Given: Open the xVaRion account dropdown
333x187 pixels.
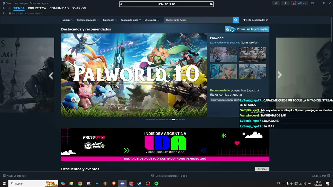Looking at the screenshot, I should point(299,3).
